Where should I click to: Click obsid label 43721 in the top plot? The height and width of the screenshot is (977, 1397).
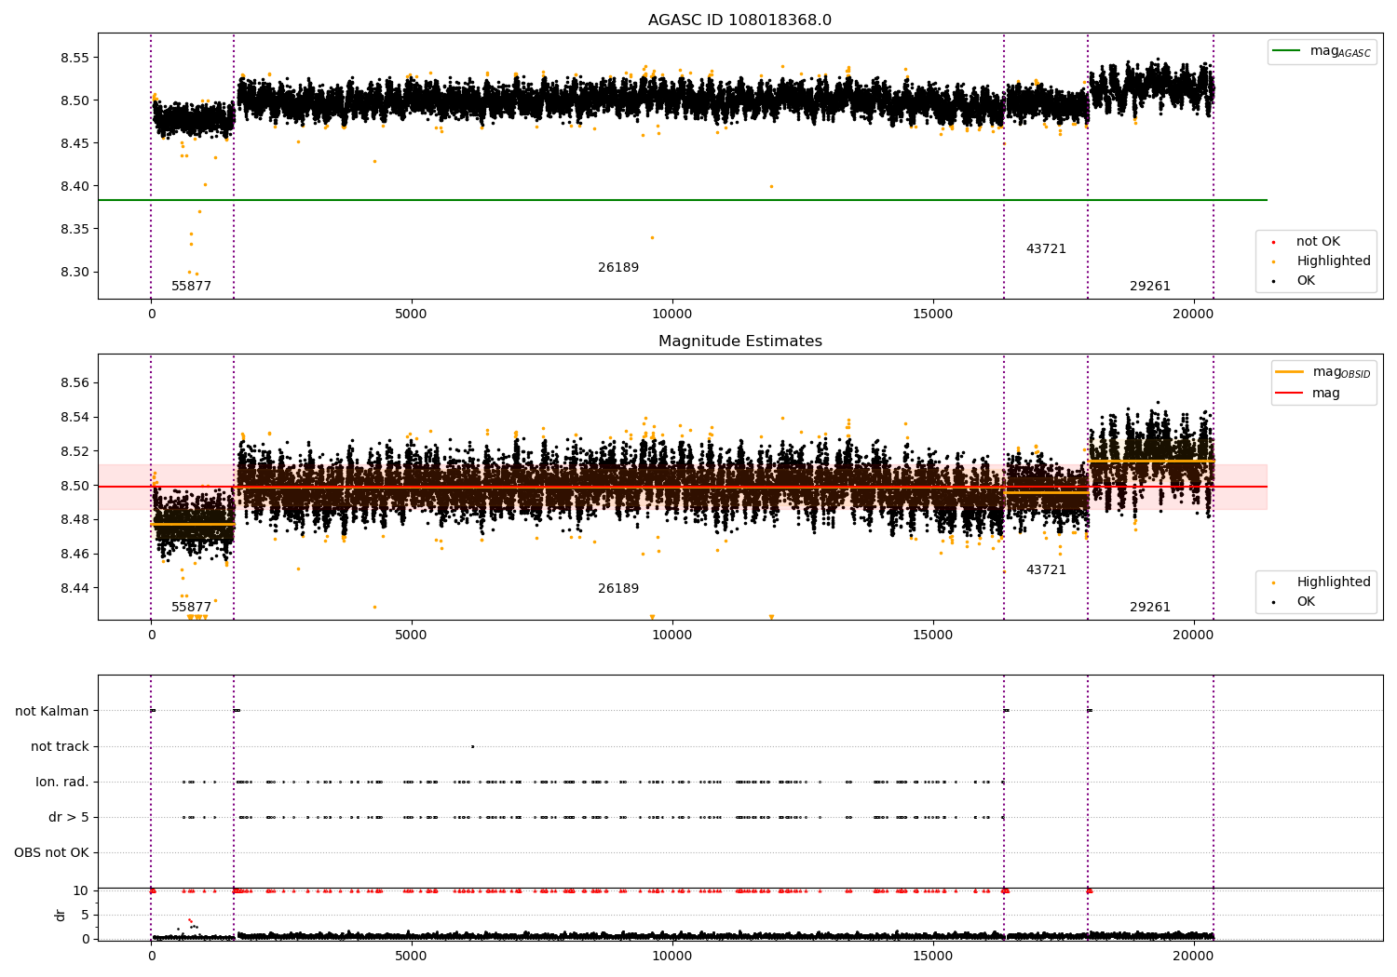1046,249
